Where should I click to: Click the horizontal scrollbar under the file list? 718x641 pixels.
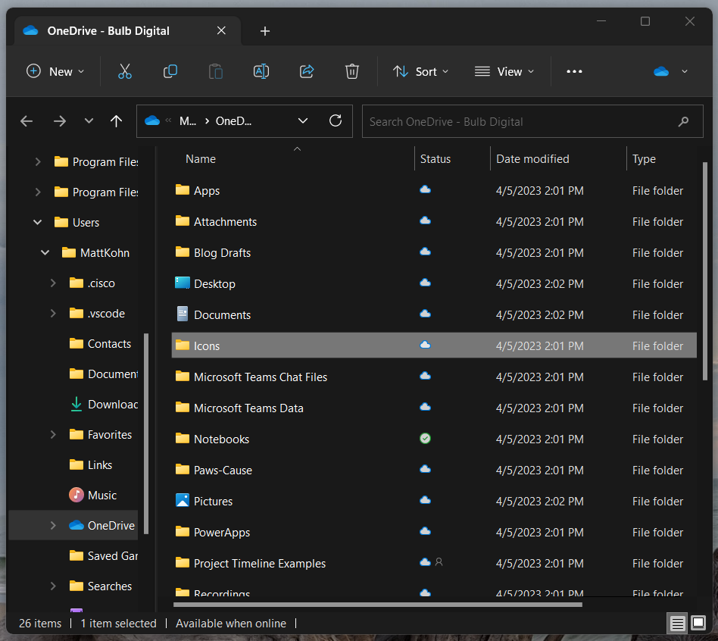(378, 605)
